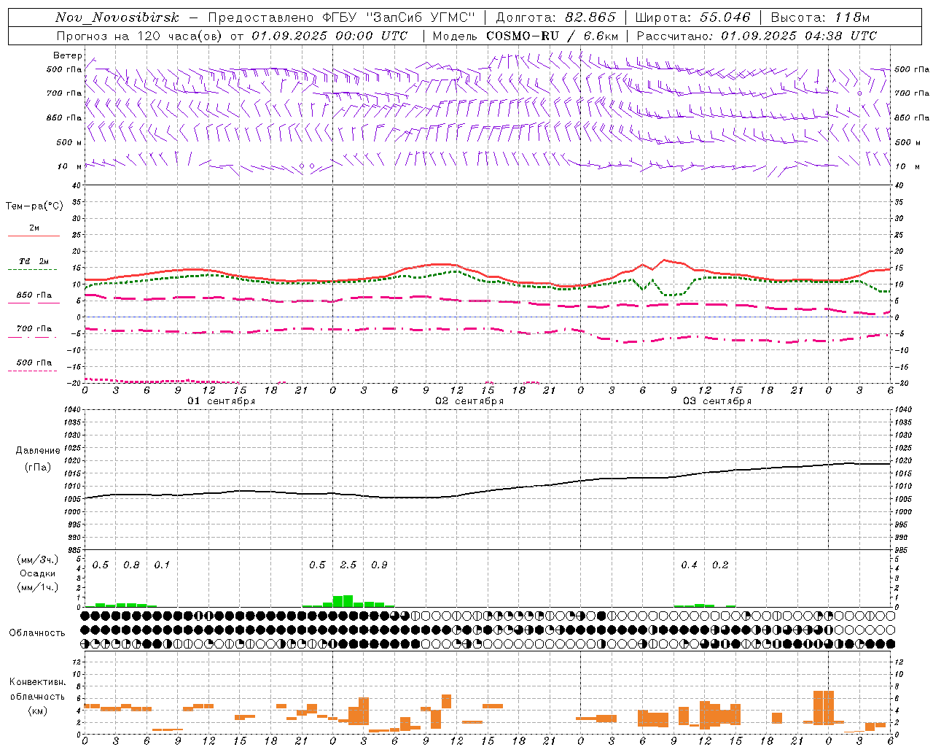The image size is (933, 747).
Task: Click the 10 м wind level label on left
Action: 70,166
